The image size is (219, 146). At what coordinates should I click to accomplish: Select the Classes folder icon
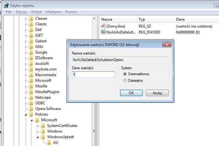(31, 18)
